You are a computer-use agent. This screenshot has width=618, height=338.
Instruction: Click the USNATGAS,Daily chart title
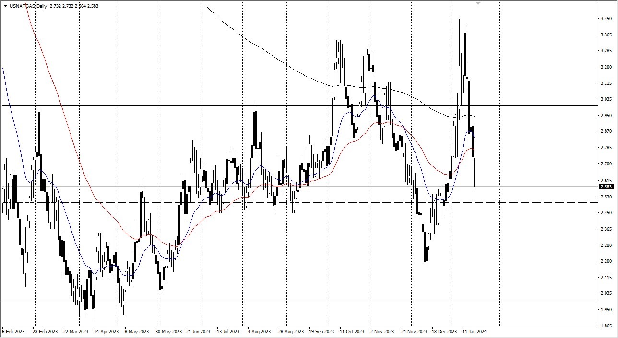coord(28,5)
